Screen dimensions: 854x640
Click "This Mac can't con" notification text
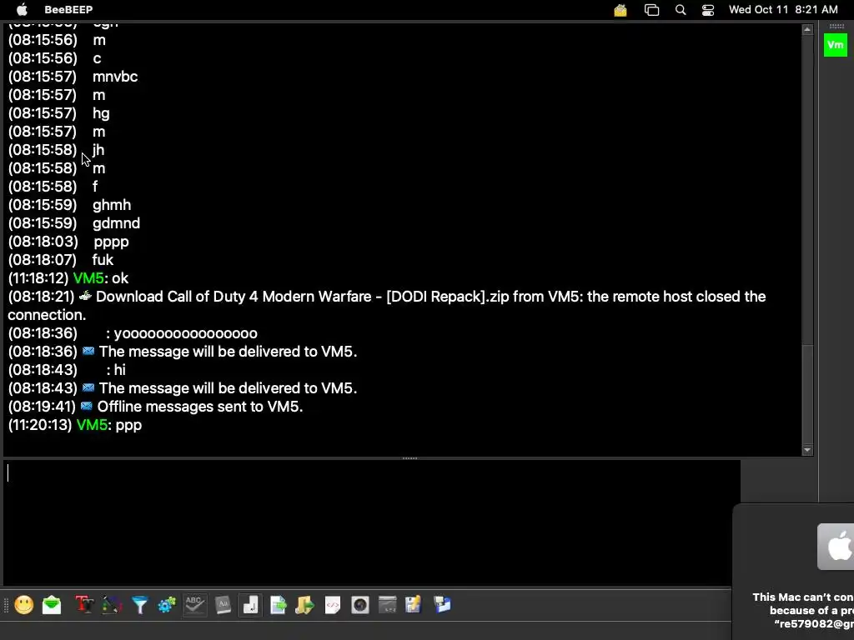[803, 597]
